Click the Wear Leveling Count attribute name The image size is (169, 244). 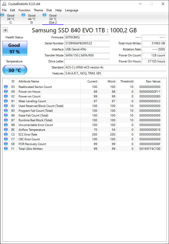click(x=32, y=101)
